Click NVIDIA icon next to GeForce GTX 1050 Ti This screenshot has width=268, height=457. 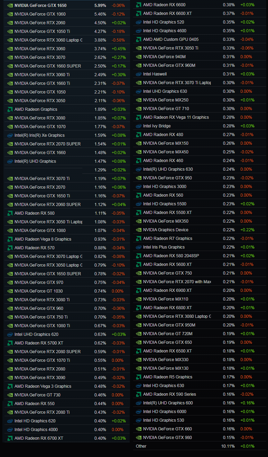point(10,32)
